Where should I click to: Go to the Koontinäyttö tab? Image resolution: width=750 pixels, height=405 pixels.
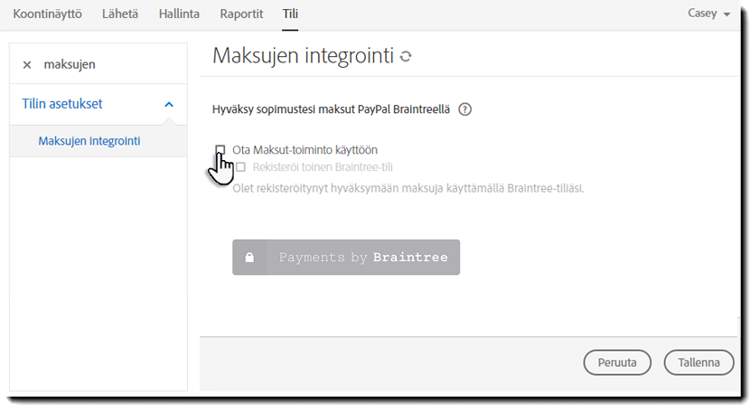(x=47, y=14)
